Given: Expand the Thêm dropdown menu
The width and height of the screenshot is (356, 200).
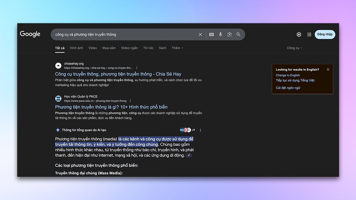Looking at the screenshot, I should (177, 48).
